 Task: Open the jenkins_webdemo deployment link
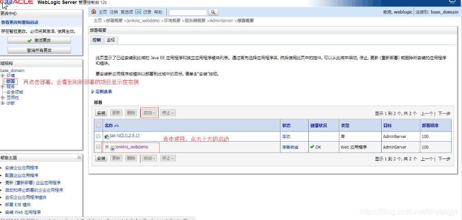pos(131,147)
